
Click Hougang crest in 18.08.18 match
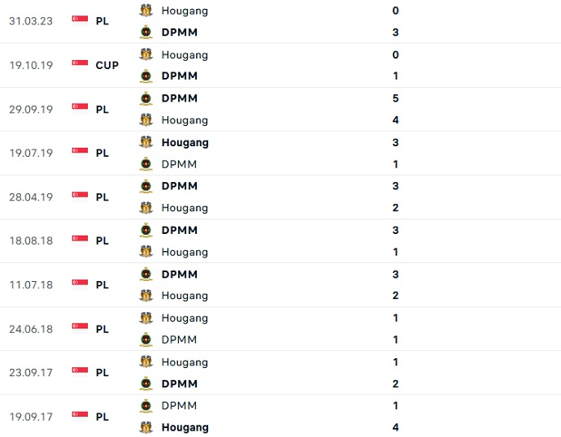point(146,252)
